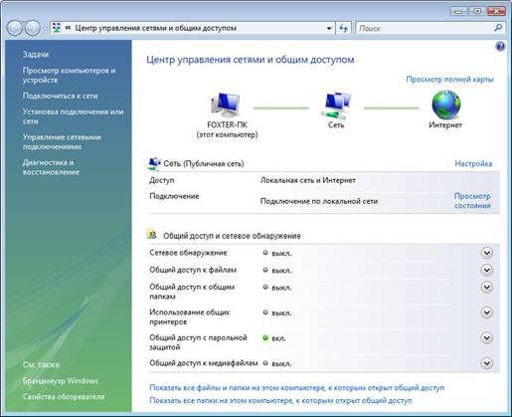Expand Общий доступ к медиафайлам setting
Image resolution: width=512 pixels, height=417 pixels.
[486, 363]
